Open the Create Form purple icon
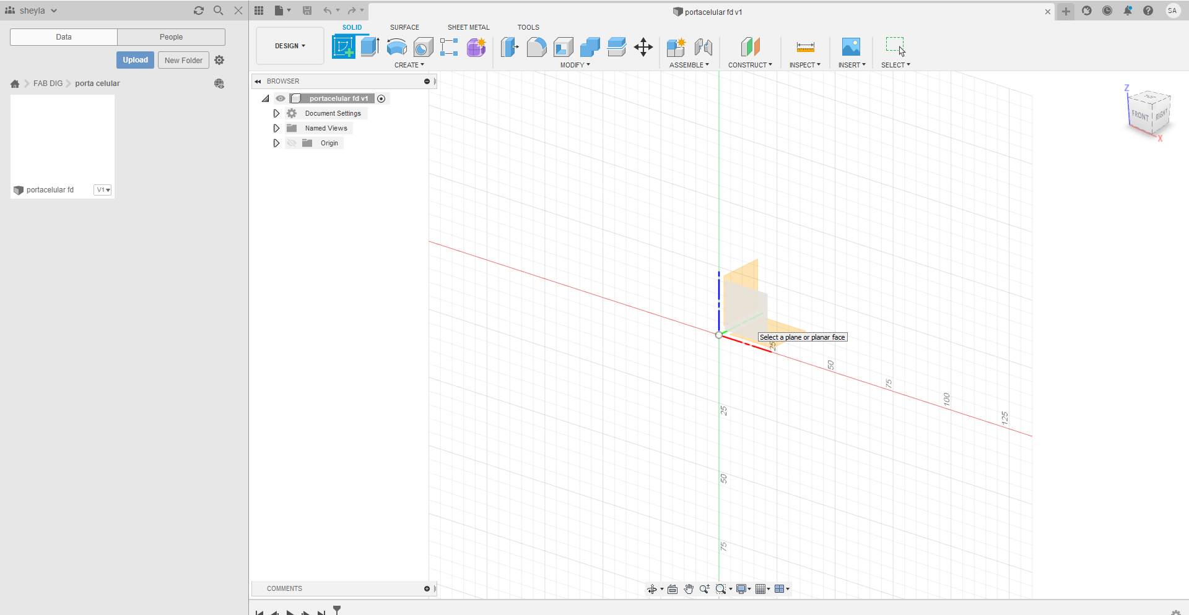1189x615 pixels. [x=476, y=47]
